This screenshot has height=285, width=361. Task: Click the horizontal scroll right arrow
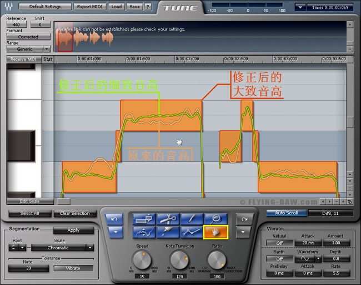330,202
